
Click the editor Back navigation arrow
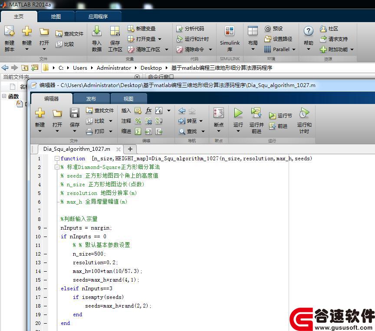pos(182,110)
